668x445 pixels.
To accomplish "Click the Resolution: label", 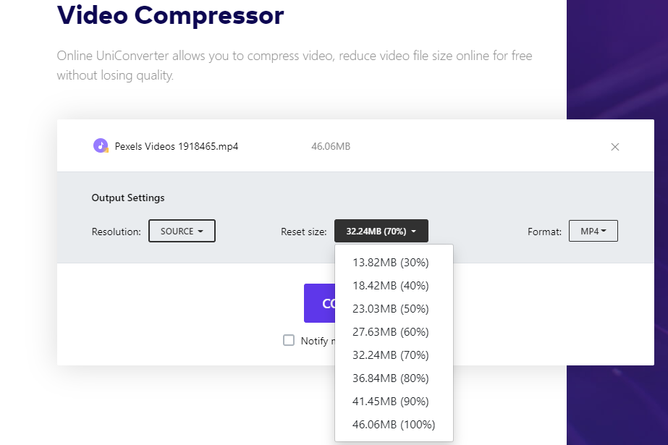I will click(x=116, y=232).
